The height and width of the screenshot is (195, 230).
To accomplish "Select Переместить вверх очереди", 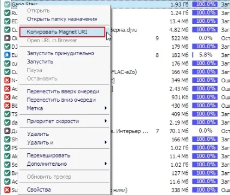I will [x=63, y=92].
